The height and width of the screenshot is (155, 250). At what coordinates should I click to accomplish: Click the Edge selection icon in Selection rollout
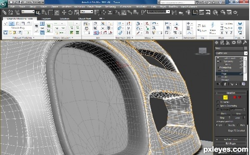click(225, 97)
